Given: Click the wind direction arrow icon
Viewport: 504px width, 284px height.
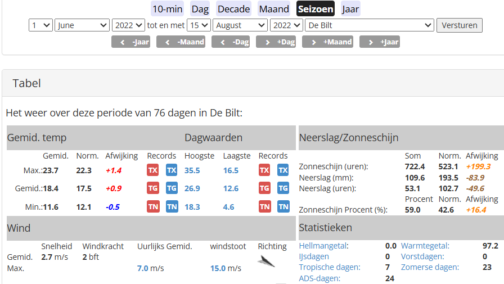Looking at the screenshot, I should coord(266,261).
